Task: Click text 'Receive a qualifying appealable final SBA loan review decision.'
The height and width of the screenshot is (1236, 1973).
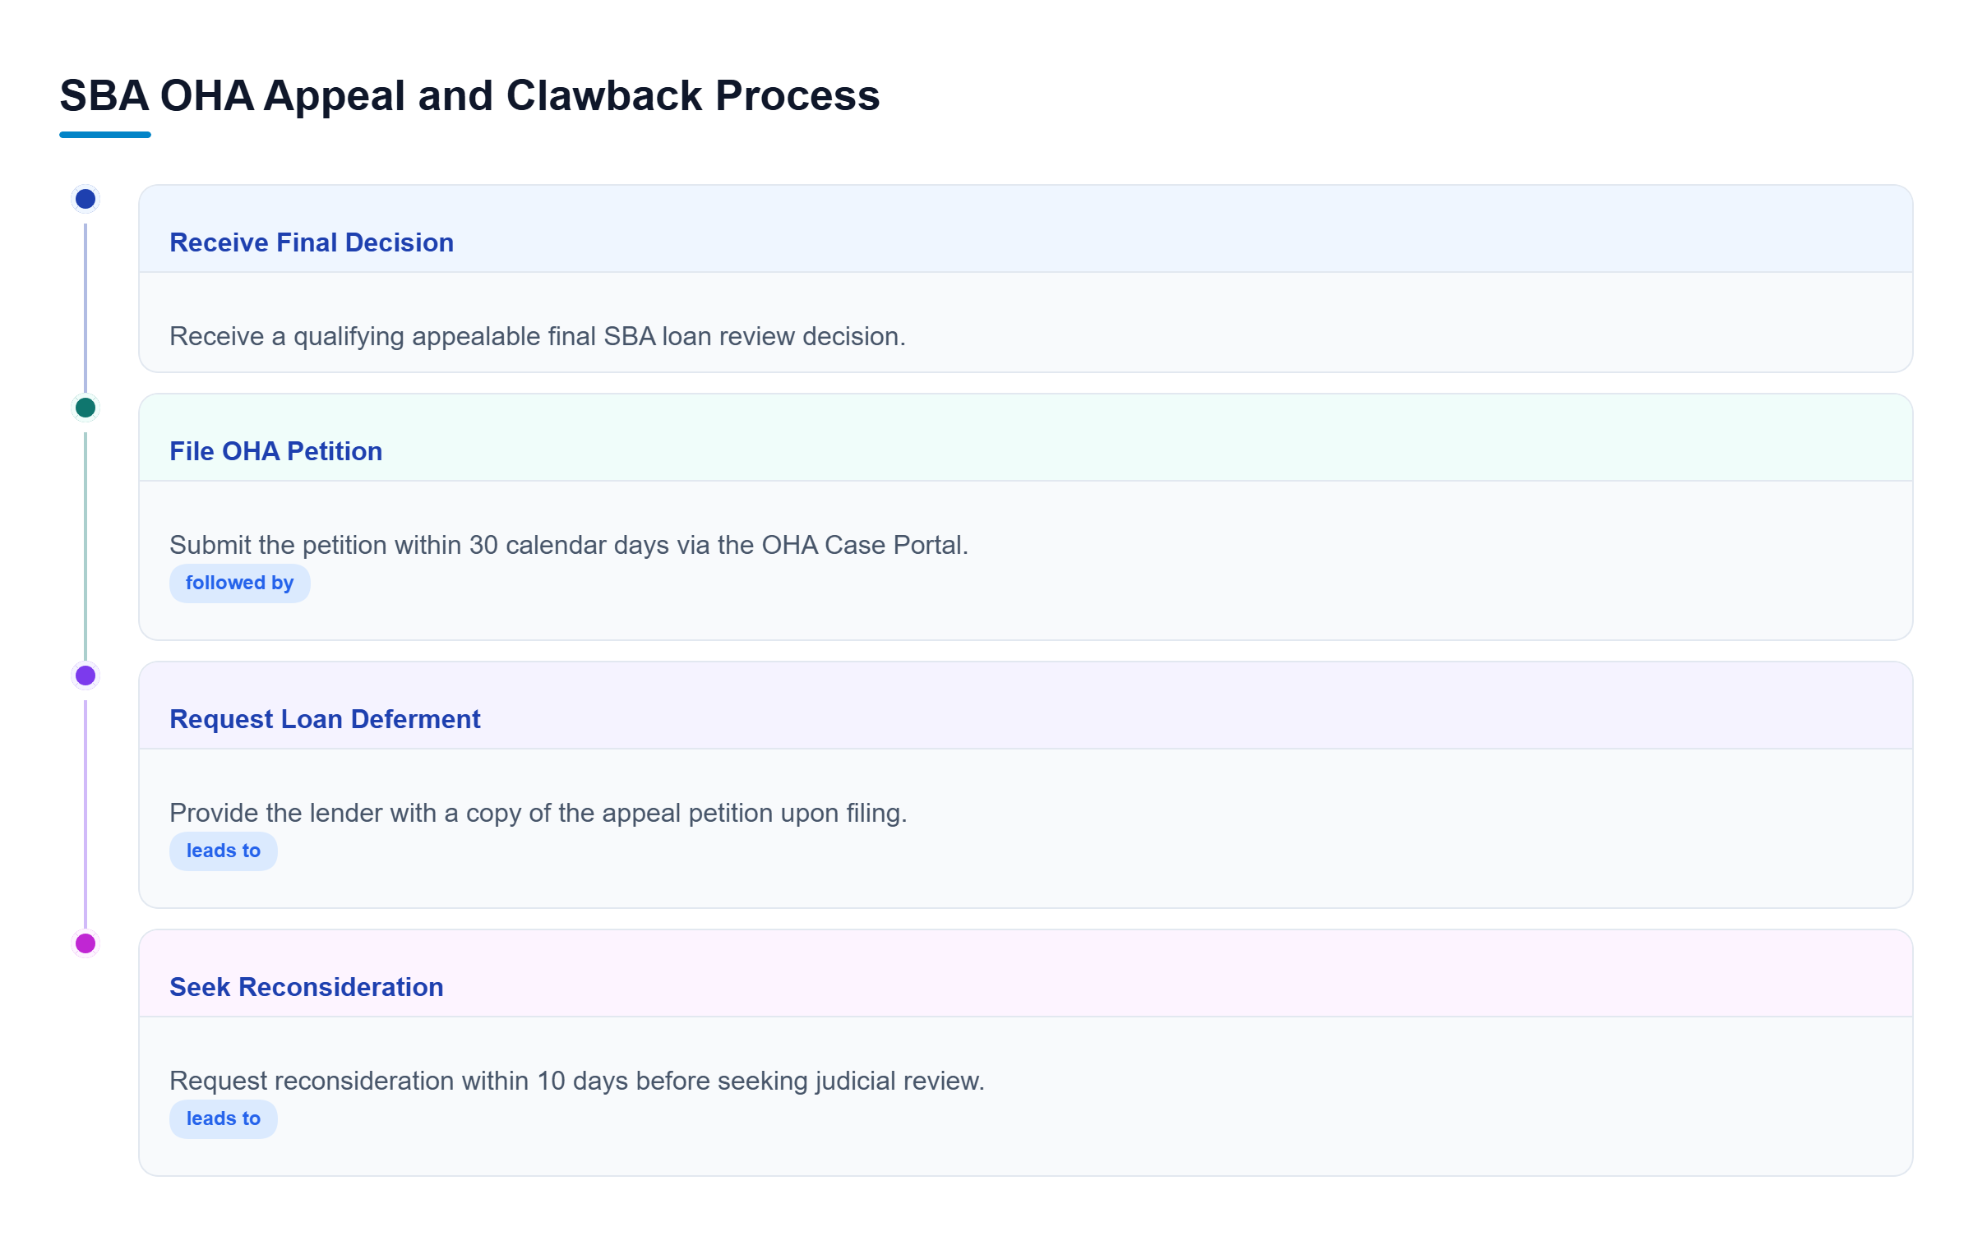Action: coord(538,336)
